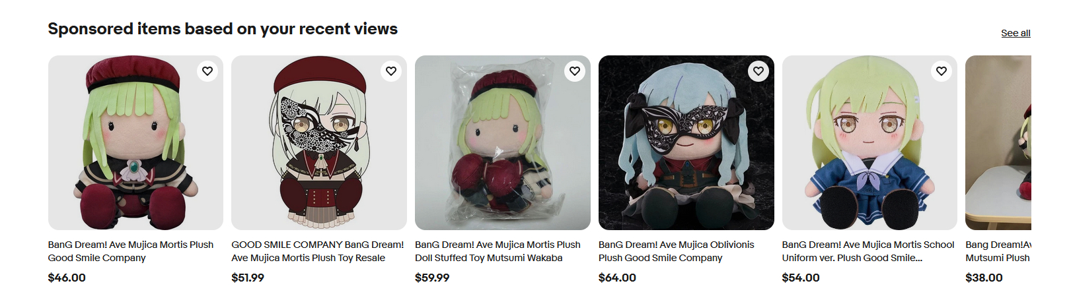The image size is (1071, 302).
Task: Open 'Ave Mujica Oblivionis Plush' listing title
Action: pyautogui.click(x=676, y=251)
